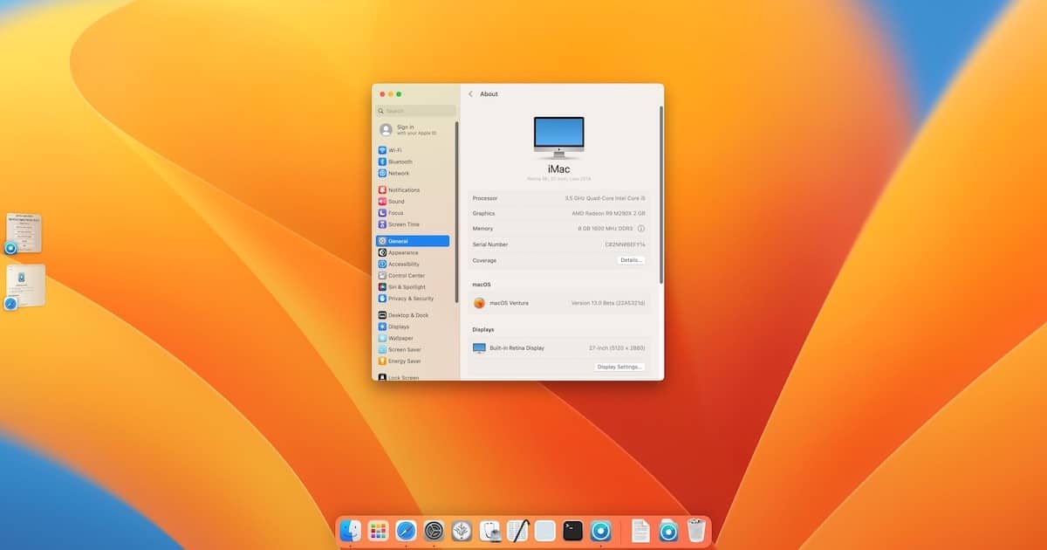Open Safari from the Dock
The image size is (1047, 550).
coord(406,530)
